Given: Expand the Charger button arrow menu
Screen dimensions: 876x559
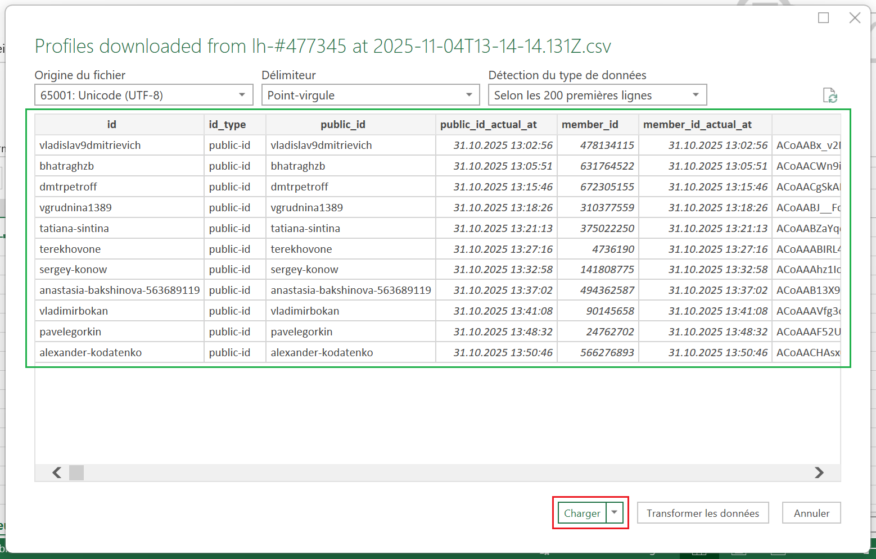Looking at the screenshot, I should 615,512.
